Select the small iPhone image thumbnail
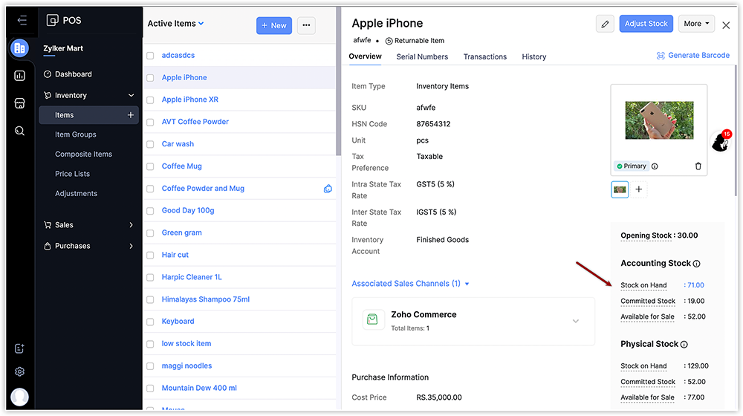 point(620,189)
